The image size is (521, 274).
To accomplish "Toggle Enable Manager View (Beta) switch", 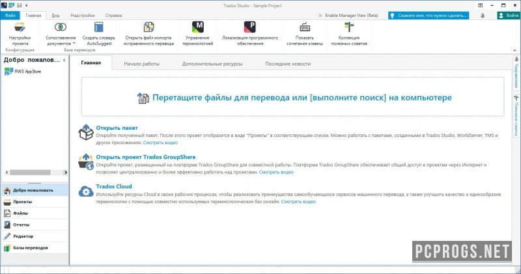I will coord(319,14).
